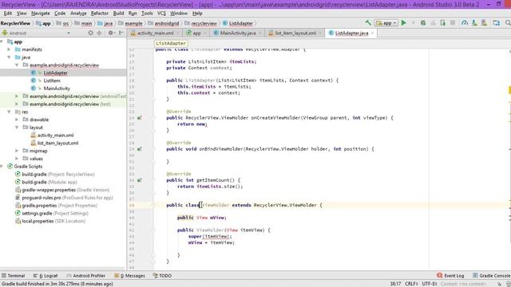Select gradle-wrapper.properties file

pyautogui.click(x=62, y=190)
